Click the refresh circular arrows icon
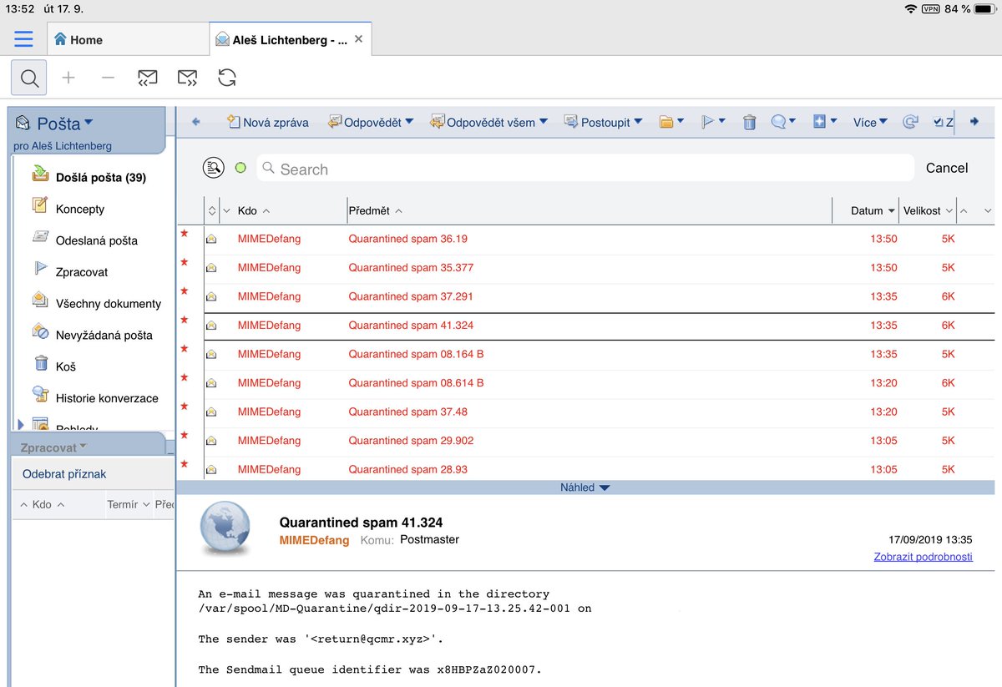The width and height of the screenshot is (1002, 687). [x=226, y=78]
